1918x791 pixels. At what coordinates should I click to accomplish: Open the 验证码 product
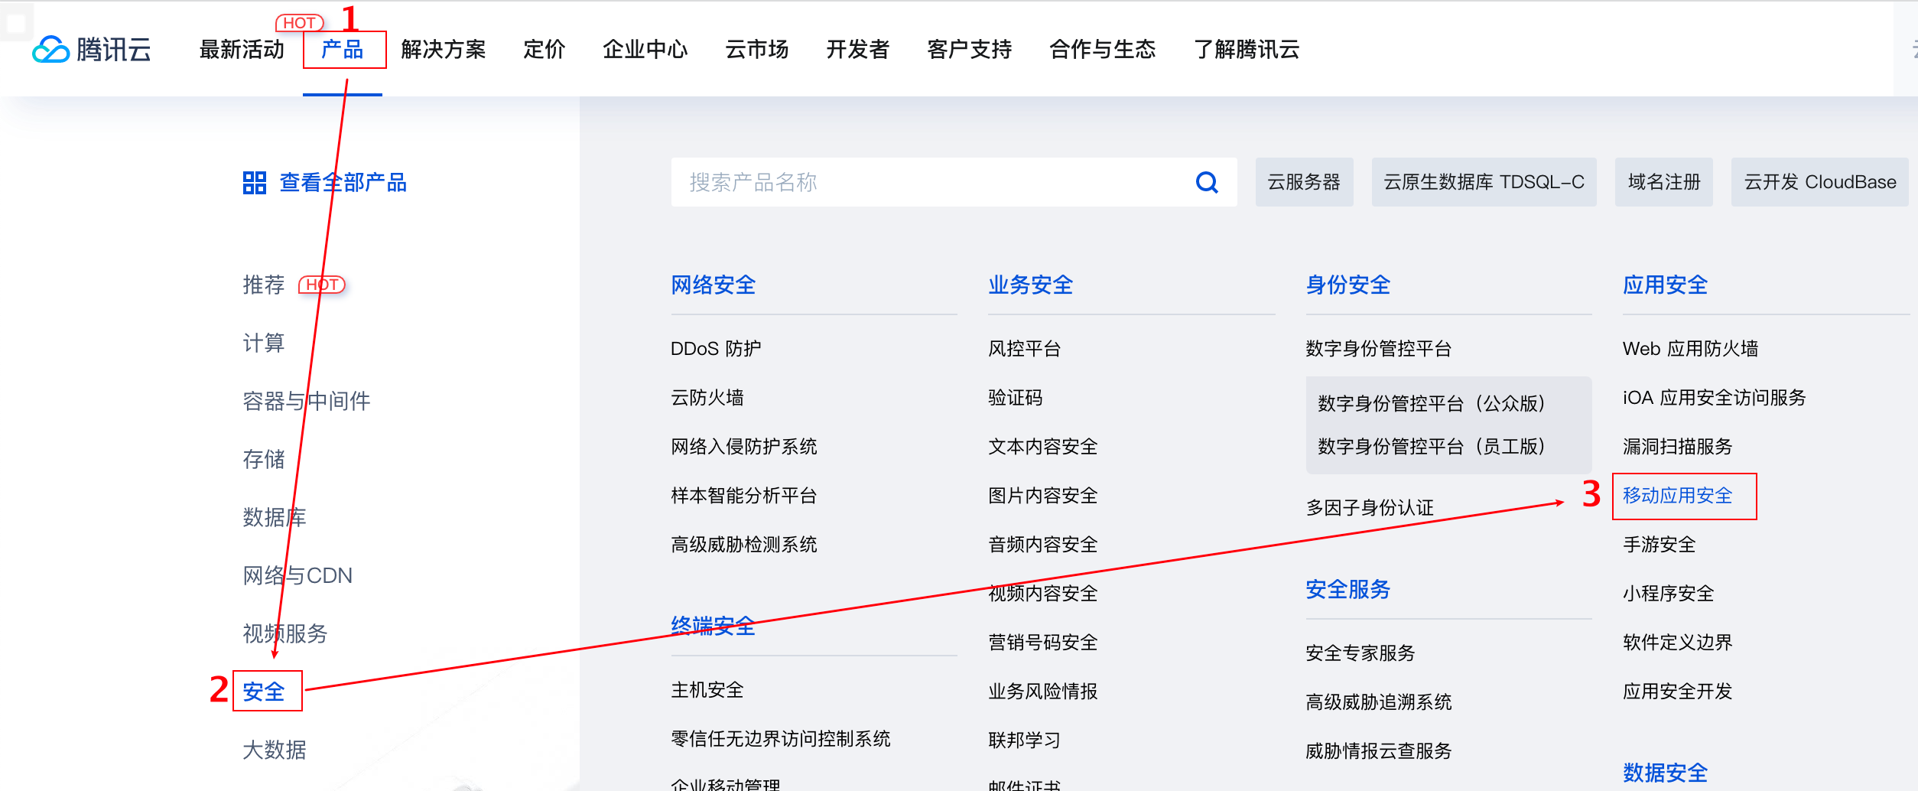point(1016,398)
